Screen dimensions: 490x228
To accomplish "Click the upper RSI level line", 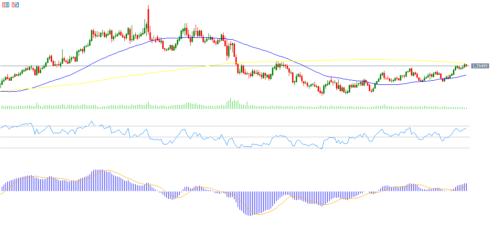I will point(229,126).
